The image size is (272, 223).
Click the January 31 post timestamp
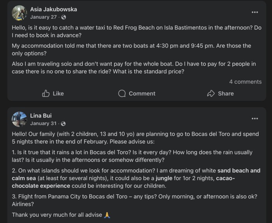[43, 124]
